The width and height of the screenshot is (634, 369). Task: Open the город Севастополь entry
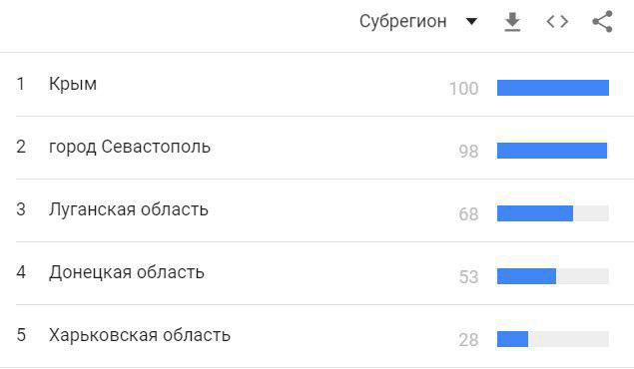(x=130, y=147)
